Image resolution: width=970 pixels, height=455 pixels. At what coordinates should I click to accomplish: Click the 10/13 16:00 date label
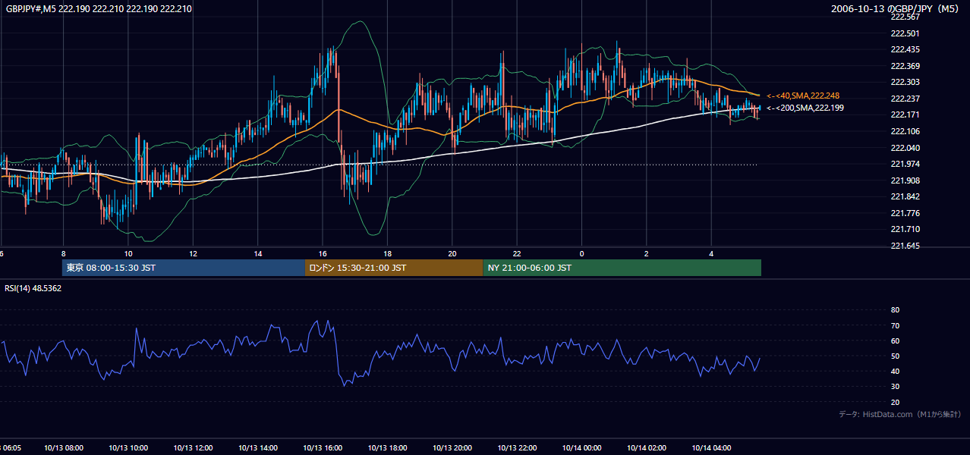click(323, 448)
